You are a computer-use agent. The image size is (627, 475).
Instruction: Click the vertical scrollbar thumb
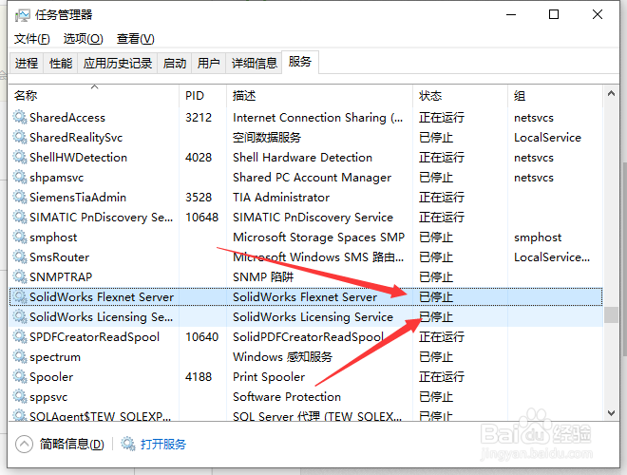click(x=611, y=314)
